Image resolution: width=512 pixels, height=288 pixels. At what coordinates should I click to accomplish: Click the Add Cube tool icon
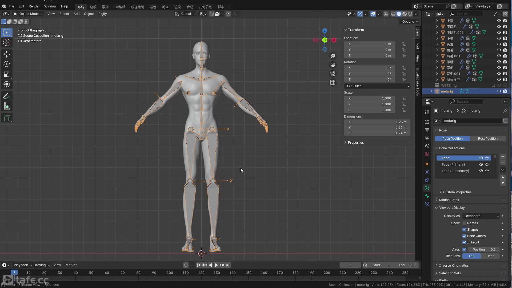pos(7,118)
